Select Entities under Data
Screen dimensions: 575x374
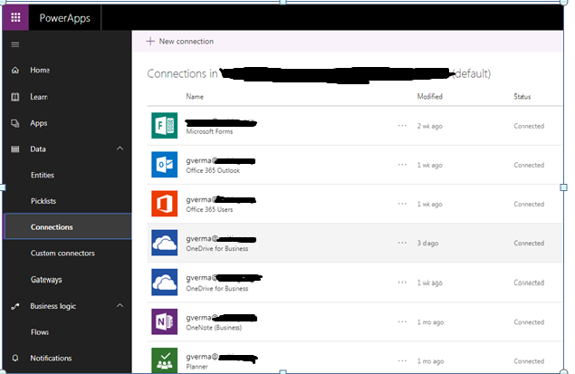pyautogui.click(x=43, y=176)
